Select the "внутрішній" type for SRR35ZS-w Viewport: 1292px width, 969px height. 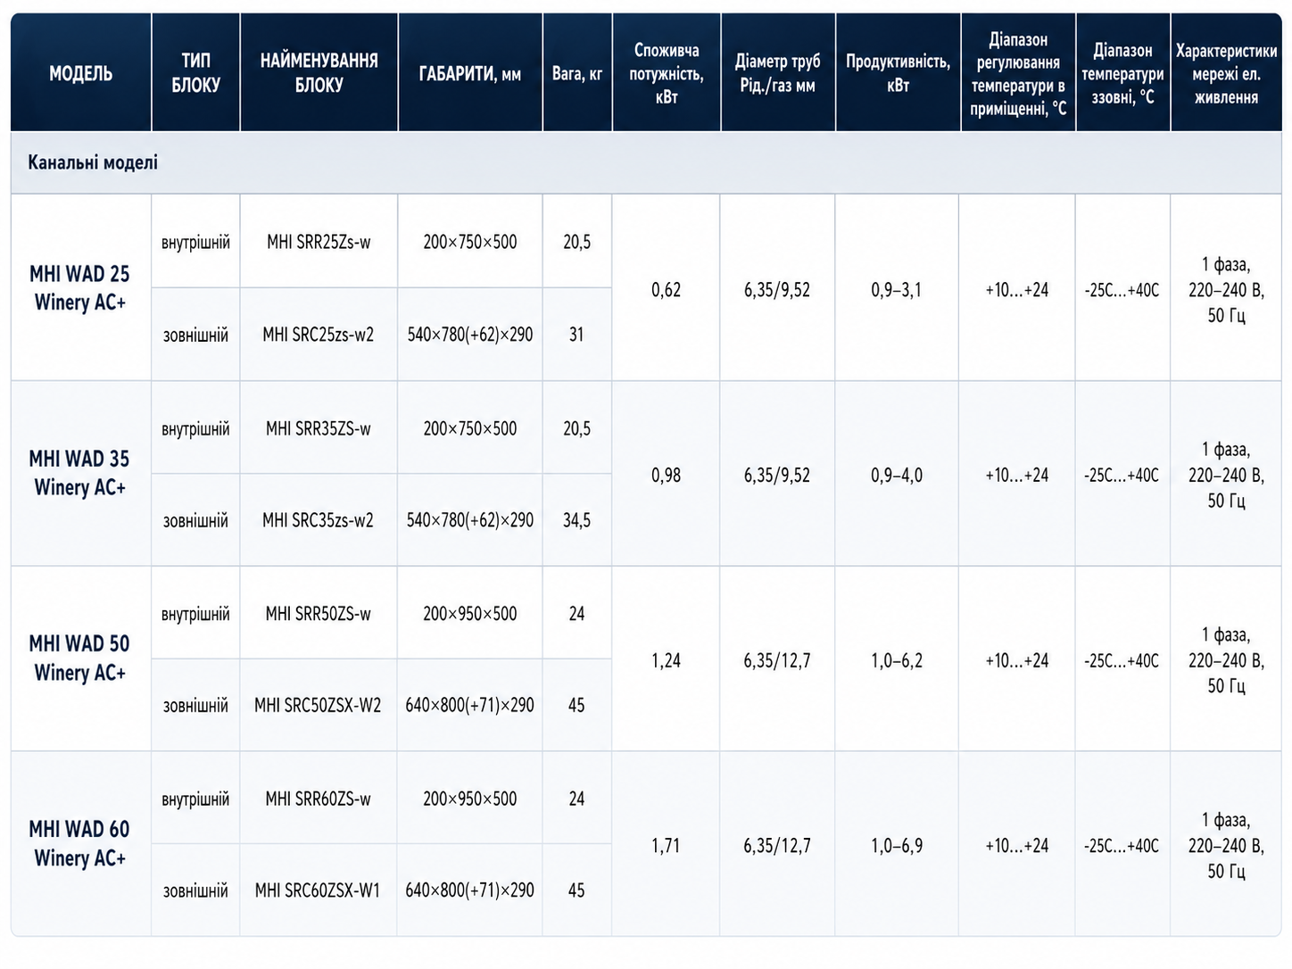point(195,428)
